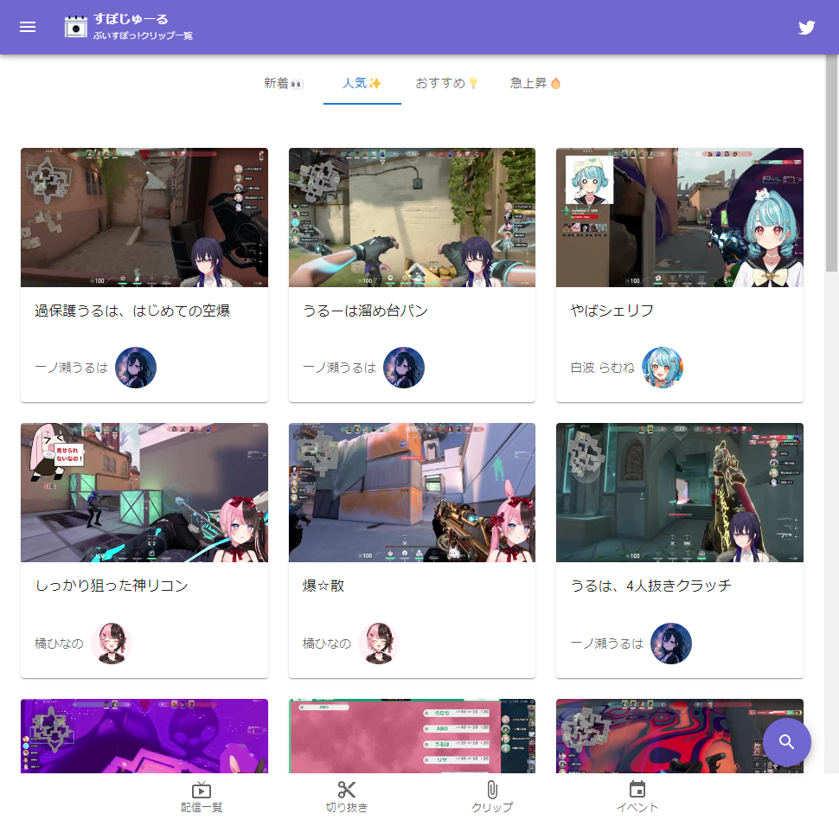Screen dimensions: 839x820
Task: Open the おすすめ tab
Action: 446,83
